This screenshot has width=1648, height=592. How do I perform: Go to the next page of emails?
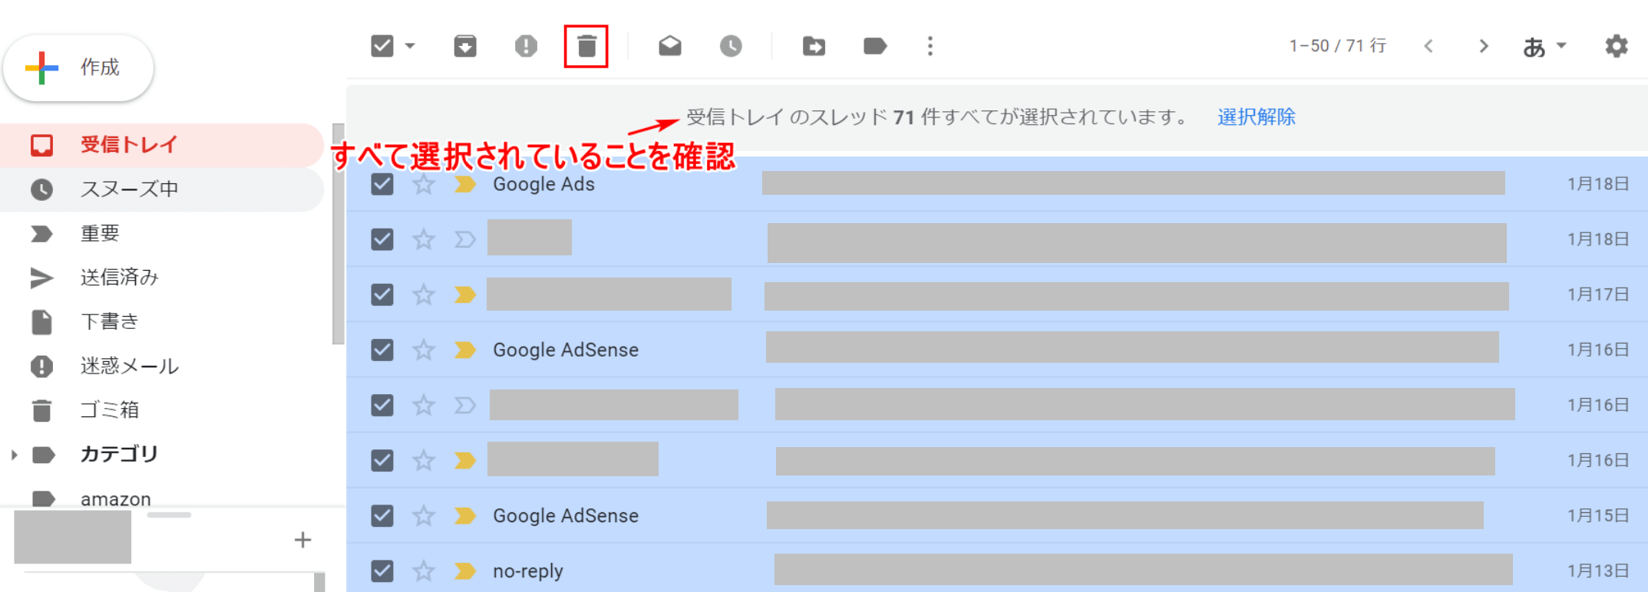(x=1483, y=46)
